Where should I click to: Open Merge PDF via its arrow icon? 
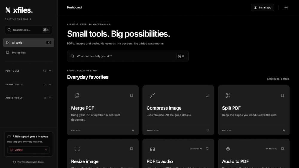click(x=132, y=130)
